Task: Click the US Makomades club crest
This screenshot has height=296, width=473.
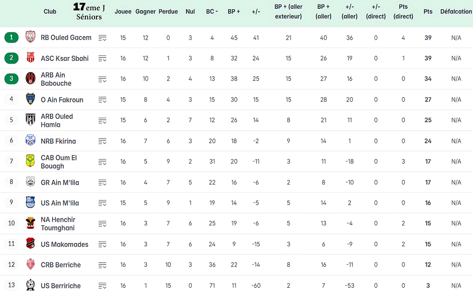Action: (x=30, y=244)
